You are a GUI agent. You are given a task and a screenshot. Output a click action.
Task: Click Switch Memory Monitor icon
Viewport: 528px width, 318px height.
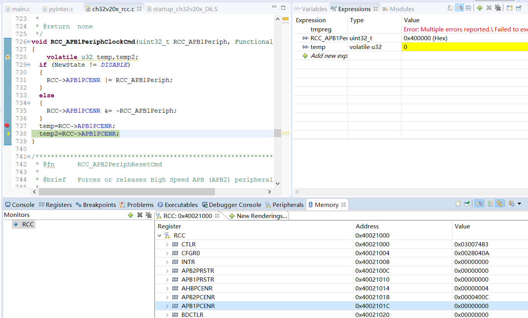(511, 204)
